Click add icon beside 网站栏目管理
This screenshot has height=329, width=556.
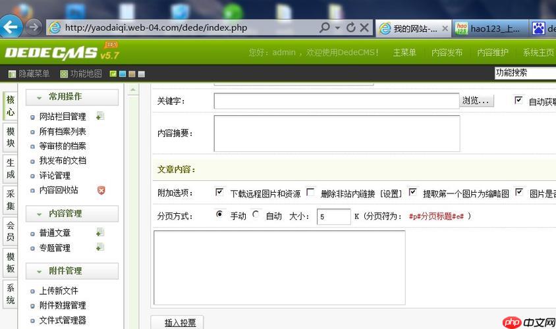click(x=100, y=115)
